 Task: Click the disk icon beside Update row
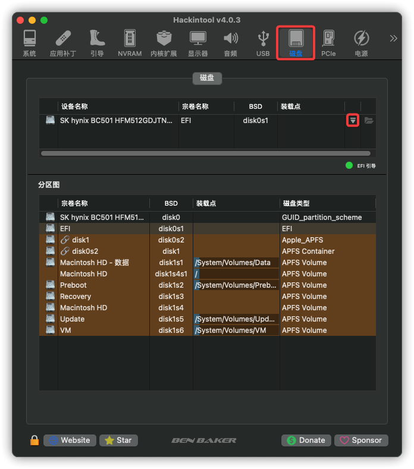pyautogui.click(x=50, y=319)
